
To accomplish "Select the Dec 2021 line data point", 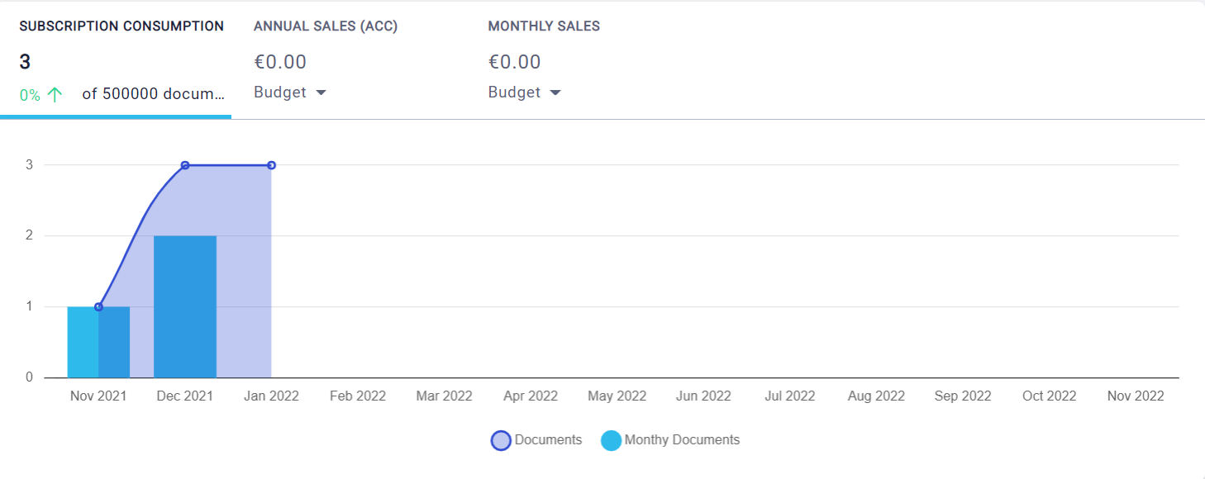I will coord(185,165).
